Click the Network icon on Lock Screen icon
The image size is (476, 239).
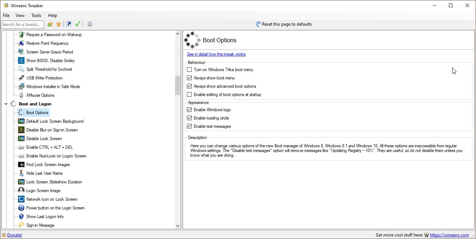coord(21,199)
